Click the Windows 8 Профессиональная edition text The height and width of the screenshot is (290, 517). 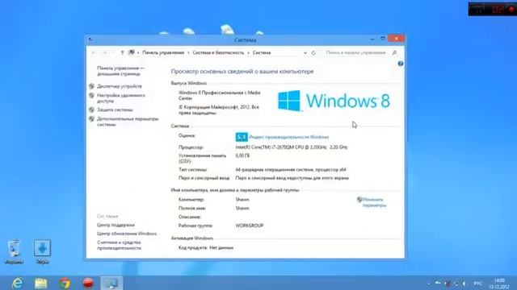[220, 95]
